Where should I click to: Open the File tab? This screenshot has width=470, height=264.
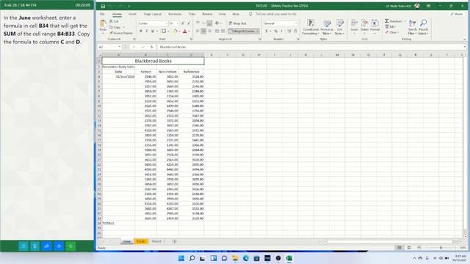click(103, 14)
